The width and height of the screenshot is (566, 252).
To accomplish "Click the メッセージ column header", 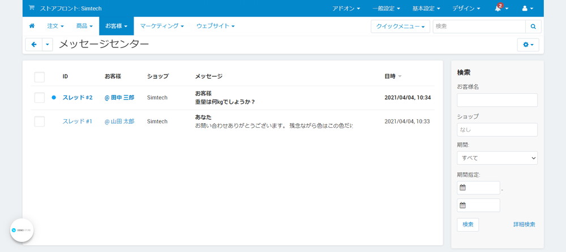I will (209, 76).
